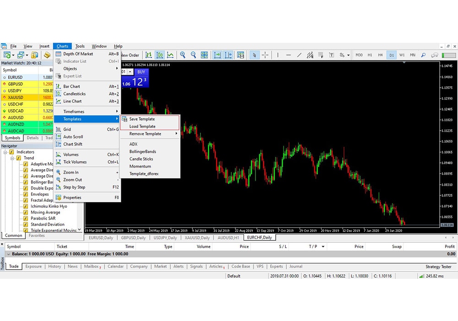Toggle Grid in Charts menu
458x321 pixels.
coord(87,129)
